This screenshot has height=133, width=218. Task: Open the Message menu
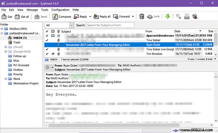[x=32, y=10]
